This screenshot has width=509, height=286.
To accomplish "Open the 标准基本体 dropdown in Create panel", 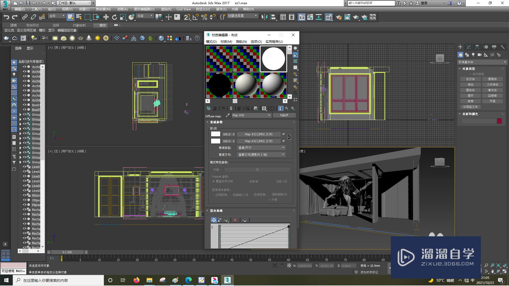I will click(x=482, y=62).
